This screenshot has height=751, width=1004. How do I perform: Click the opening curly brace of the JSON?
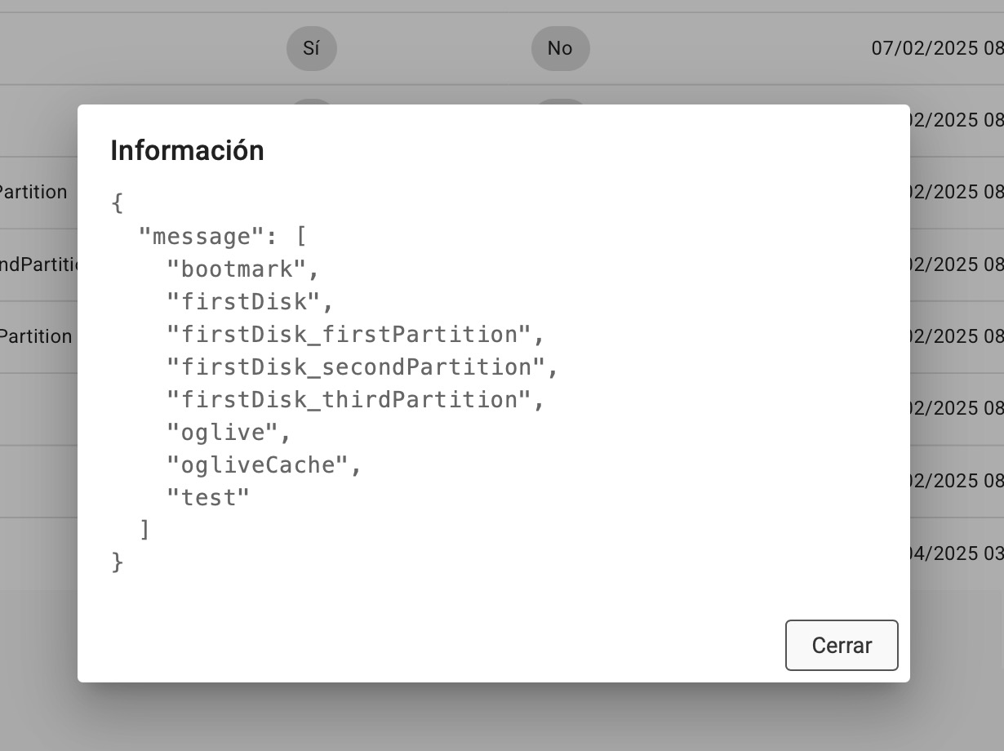118,203
